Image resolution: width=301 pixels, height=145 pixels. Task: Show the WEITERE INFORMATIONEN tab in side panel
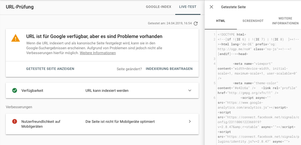[285, 21]
